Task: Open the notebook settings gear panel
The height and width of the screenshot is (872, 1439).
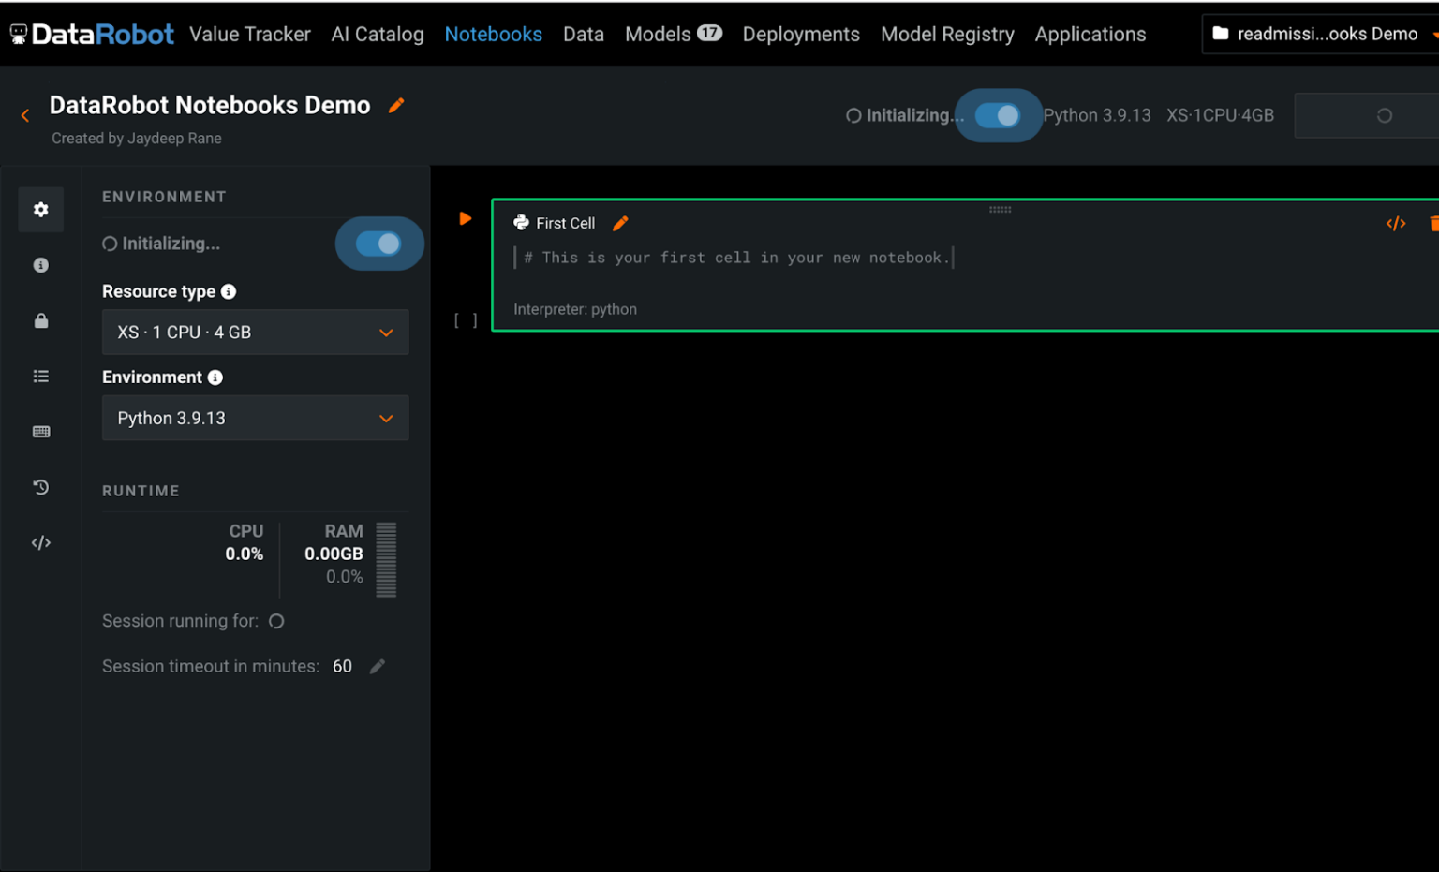Action: tap(40, 209)
